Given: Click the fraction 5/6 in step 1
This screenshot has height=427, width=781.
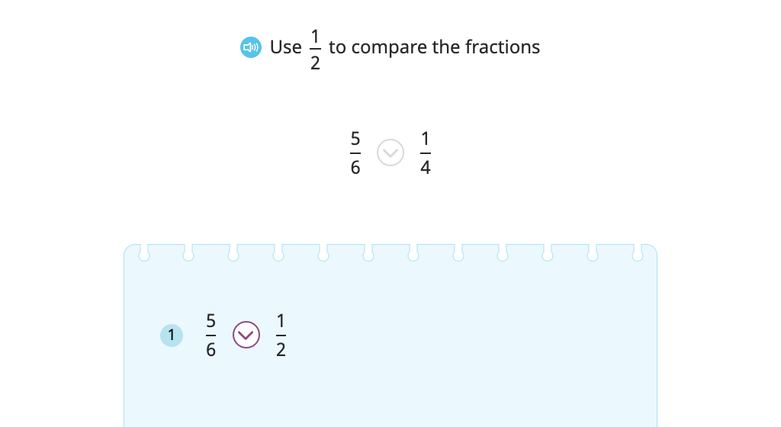Looking at the screenshot, I should (211, 335).
